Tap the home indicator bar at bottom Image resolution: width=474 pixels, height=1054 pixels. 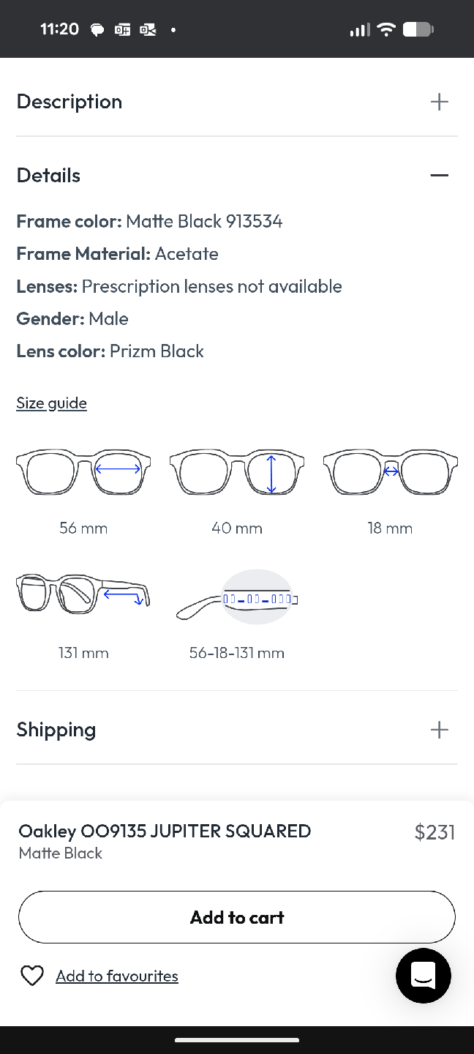point(237,1039)
